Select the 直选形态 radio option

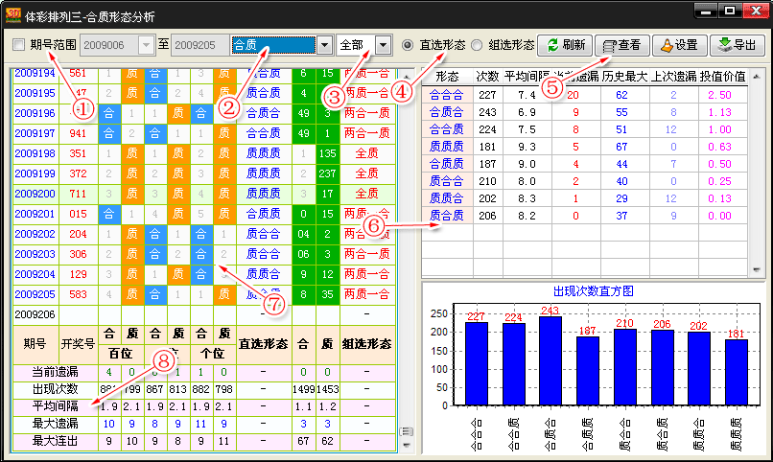click(408, 45)
